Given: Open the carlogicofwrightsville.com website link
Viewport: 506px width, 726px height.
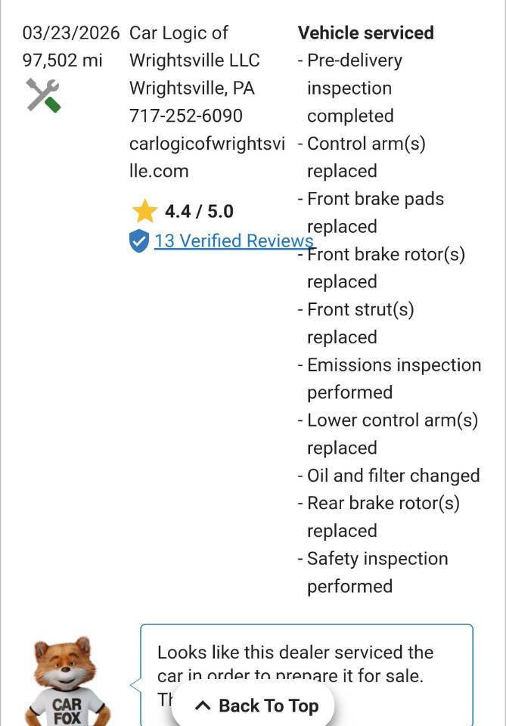Looking at the screenshot, I should coord(206,157).
